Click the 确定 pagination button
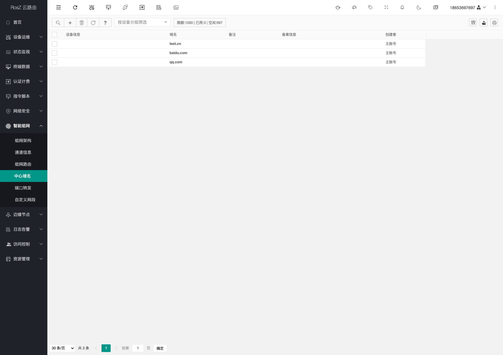The width and height of the screenshot is (503, 355). (x=160, y=348)
